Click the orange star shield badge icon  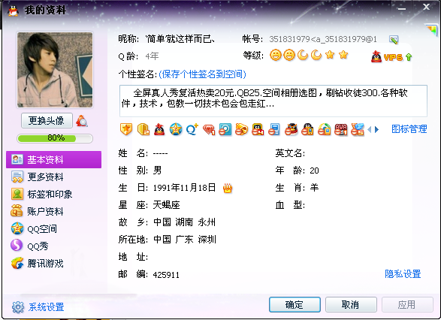coord(125,129)
